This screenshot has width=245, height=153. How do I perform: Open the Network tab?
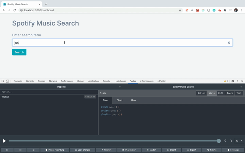[53, 81]
